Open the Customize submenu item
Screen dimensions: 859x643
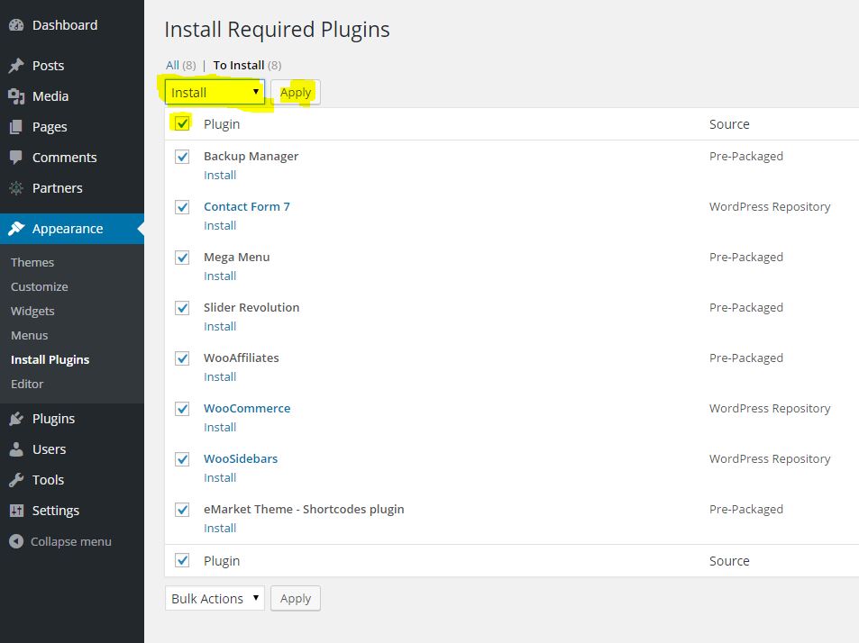tap(40, 286)
